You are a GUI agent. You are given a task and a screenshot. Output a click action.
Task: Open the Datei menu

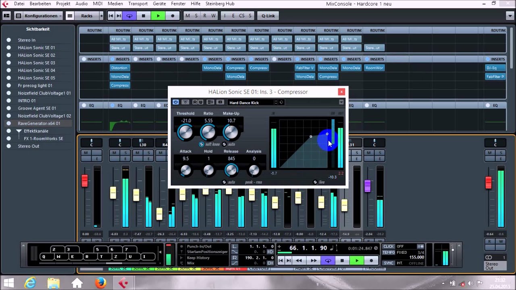tap(19, 4)
